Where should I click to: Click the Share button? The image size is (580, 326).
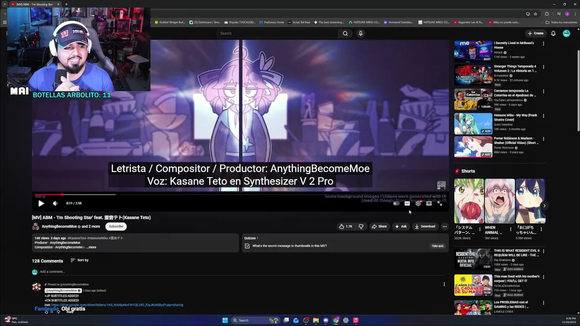[x=379, y=226]
